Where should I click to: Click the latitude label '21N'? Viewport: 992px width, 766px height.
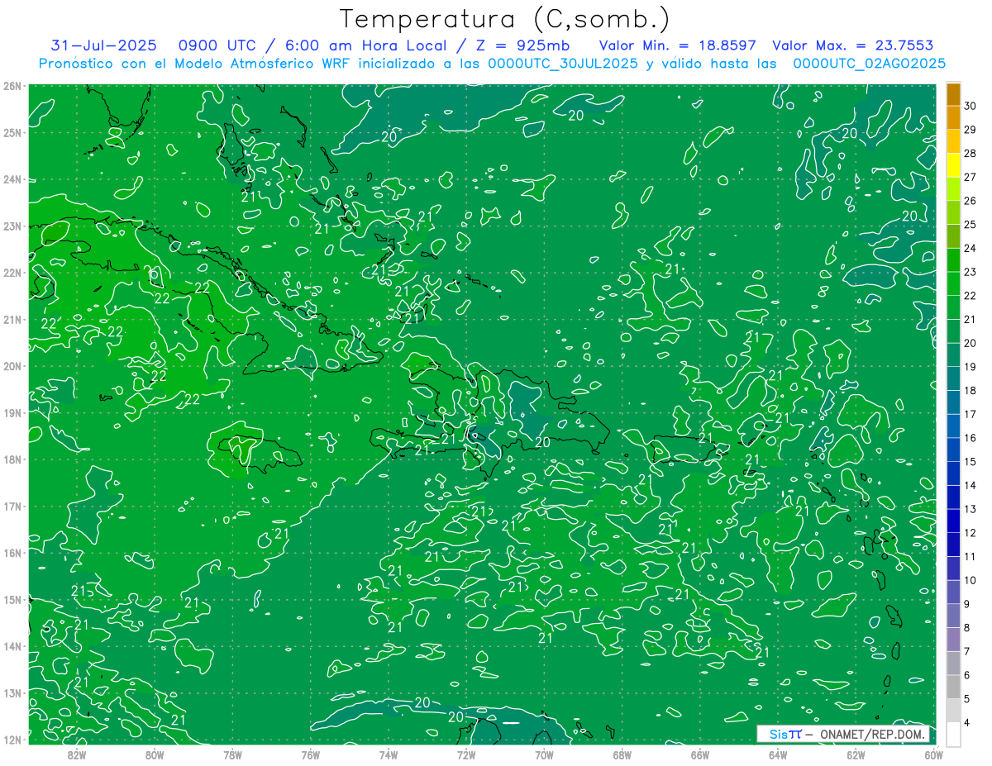(x=12, y=319)
